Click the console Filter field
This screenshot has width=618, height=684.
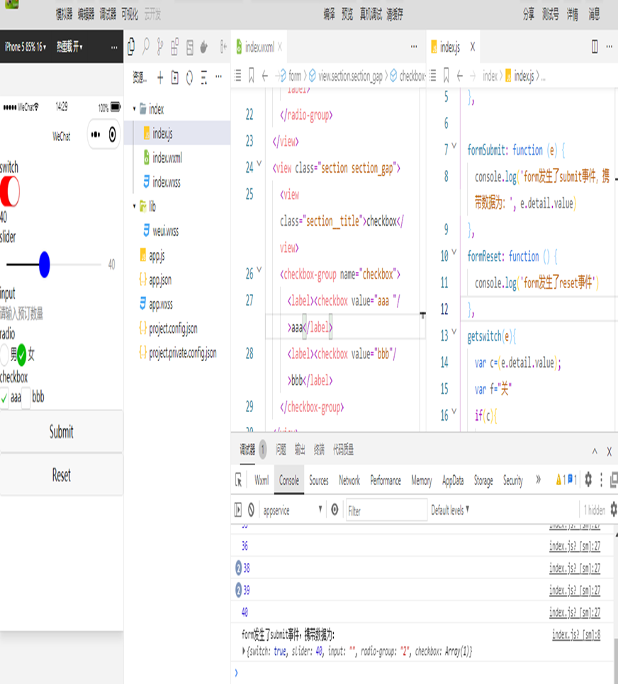click(386, 511)
